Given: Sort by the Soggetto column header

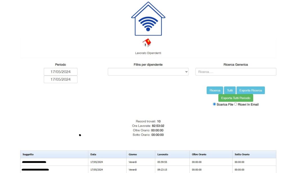Looking at the screenshot, I should point(28,154).
